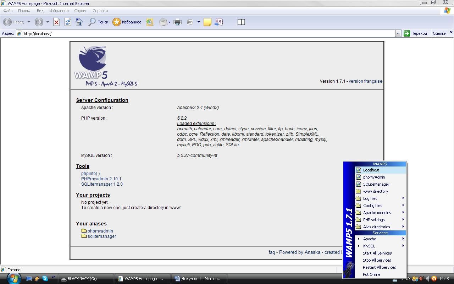Image resolution: width=454 pixels, height=284 pixels.
Task: Click SQLiteManager globe icon in WAMP5 menu
Action: click(359, 184)
